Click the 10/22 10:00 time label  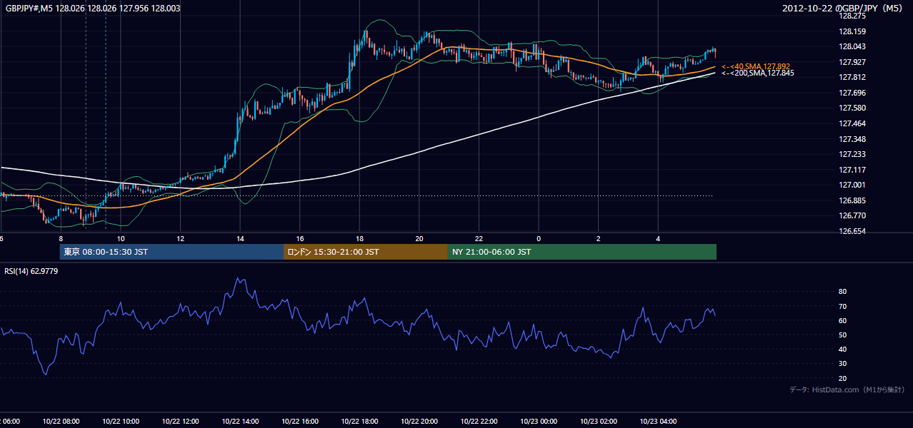[121, 422]
